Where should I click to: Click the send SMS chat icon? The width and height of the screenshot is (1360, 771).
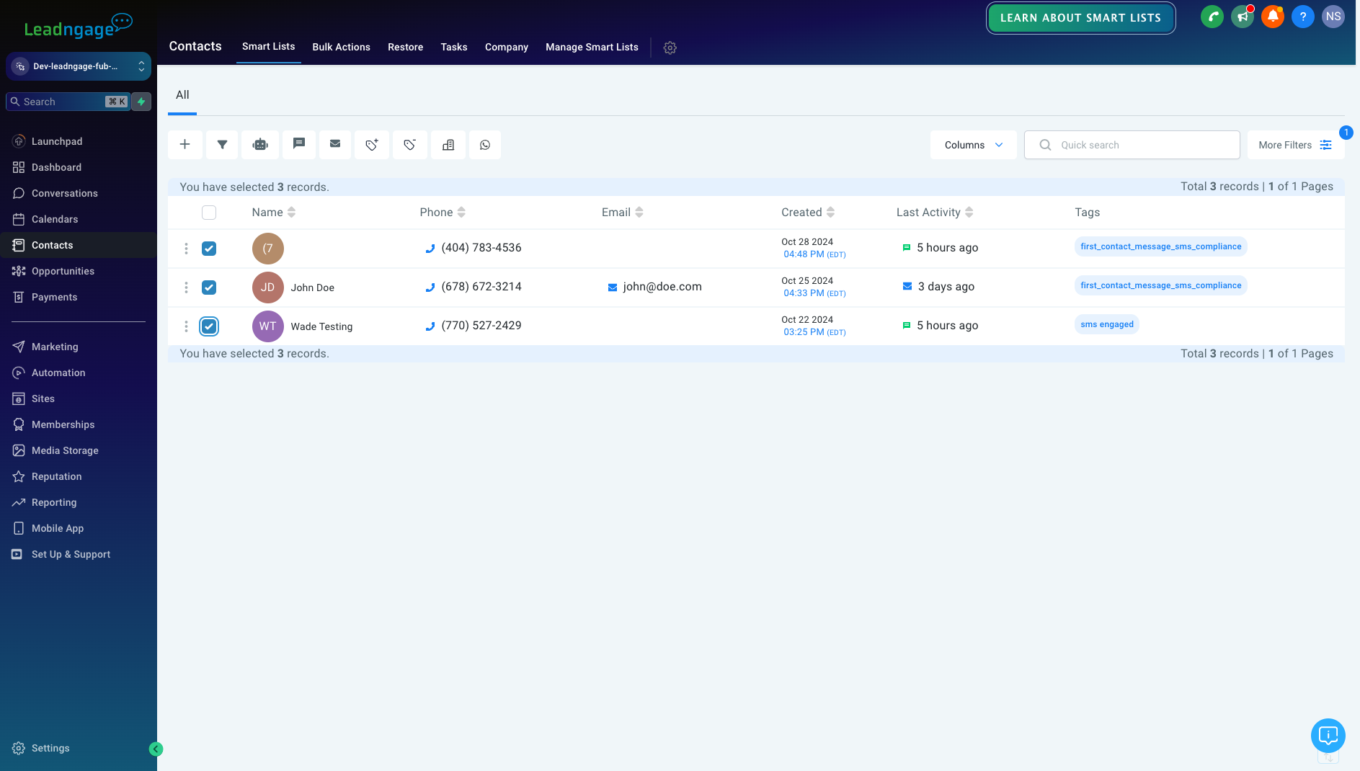(x=299, y=145)
